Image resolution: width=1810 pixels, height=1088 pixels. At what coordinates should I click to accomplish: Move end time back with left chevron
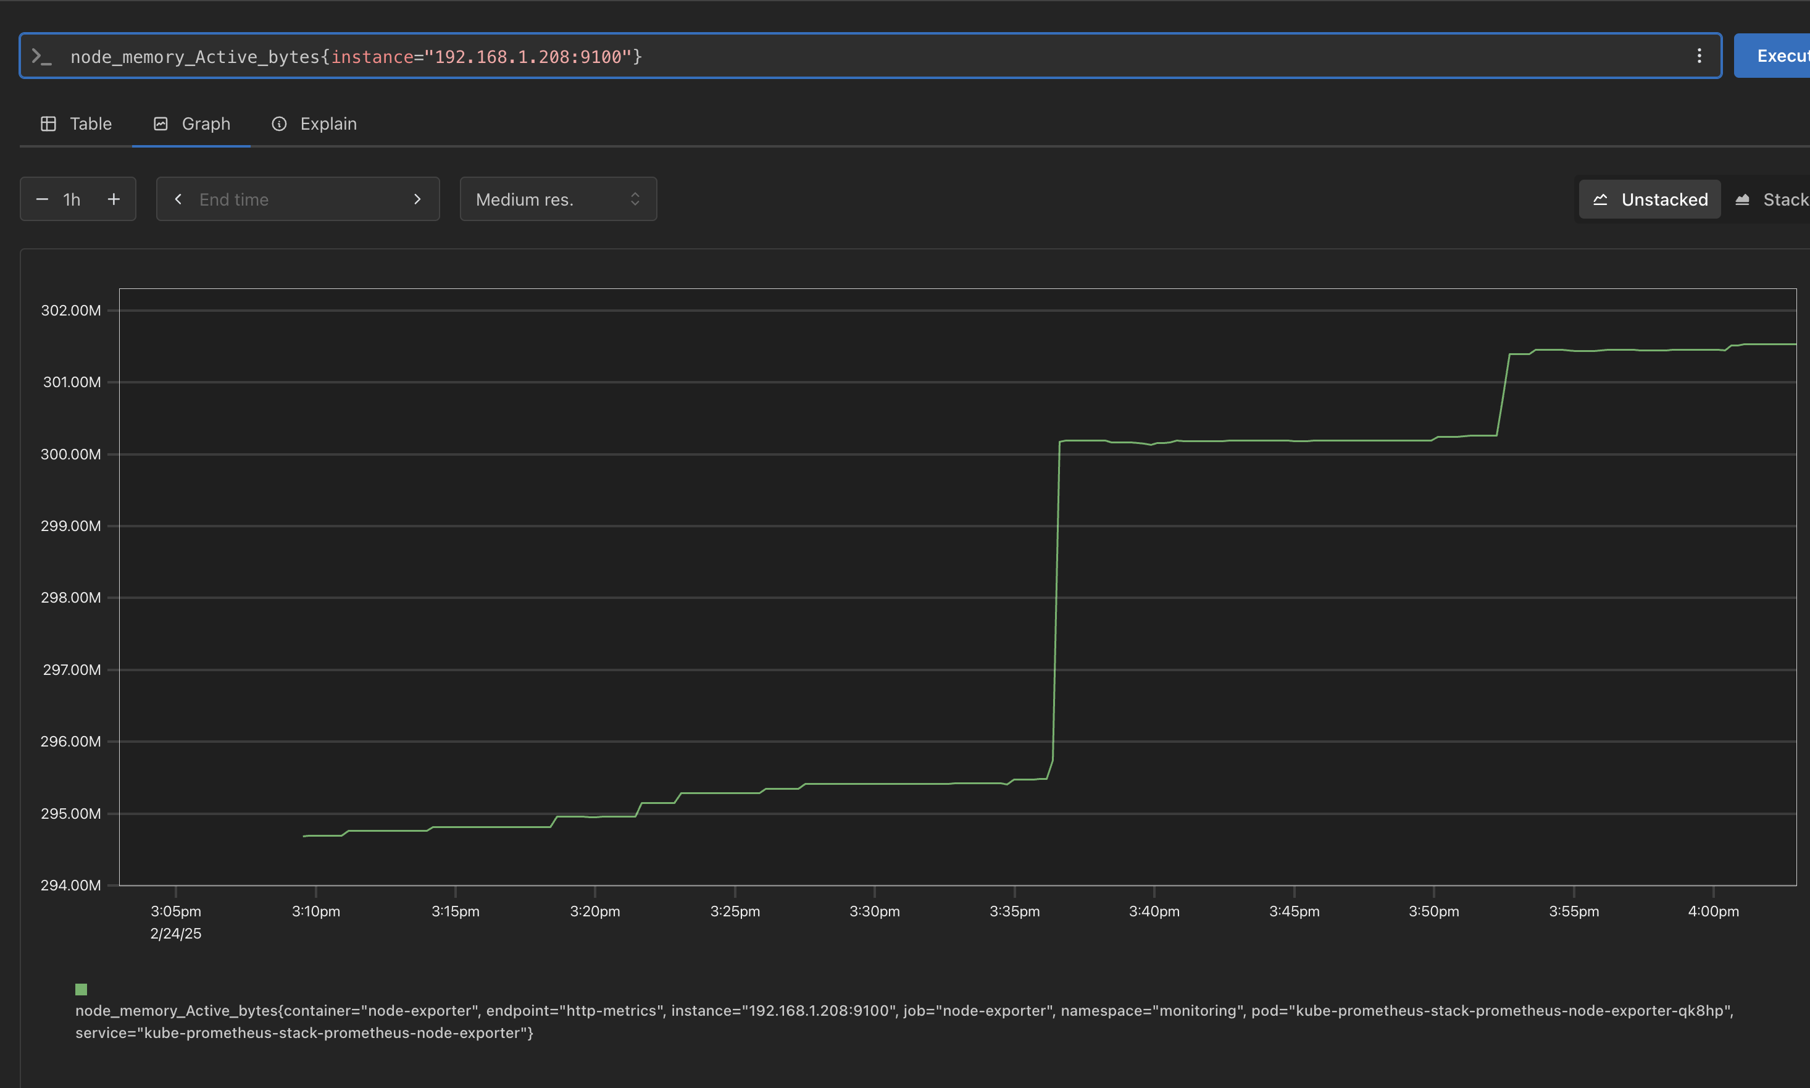click(x=178, y=199)
